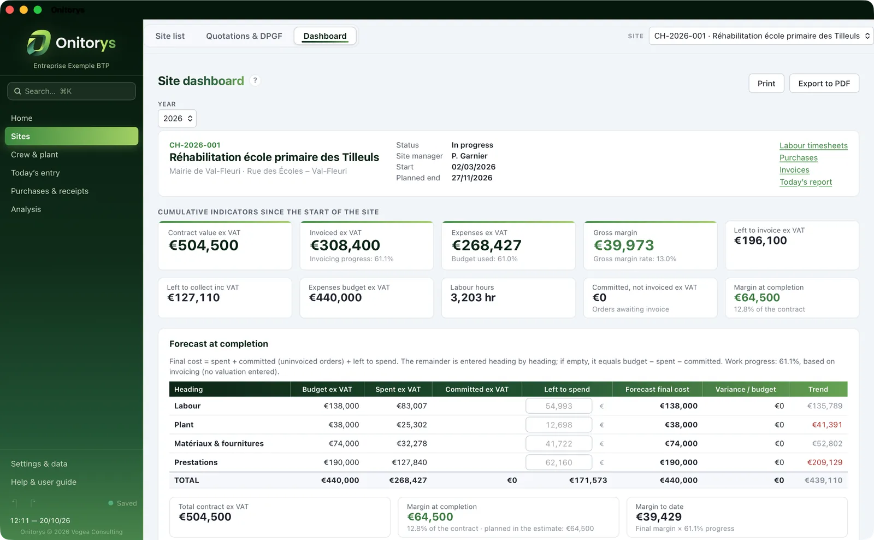Open the Today's report link
874x540 pixels.
[806, 182]
